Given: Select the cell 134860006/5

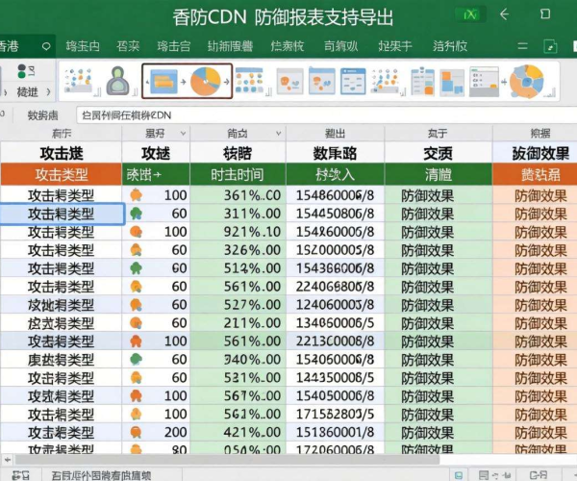Looking at the screenshot, I should (x=336, y=323).
